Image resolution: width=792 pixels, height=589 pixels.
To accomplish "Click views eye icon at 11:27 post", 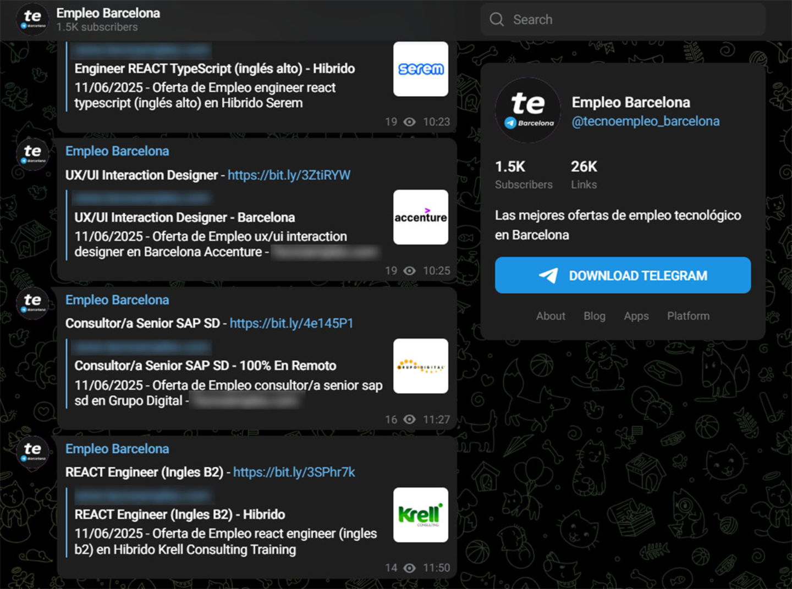I will coord(410,420).
